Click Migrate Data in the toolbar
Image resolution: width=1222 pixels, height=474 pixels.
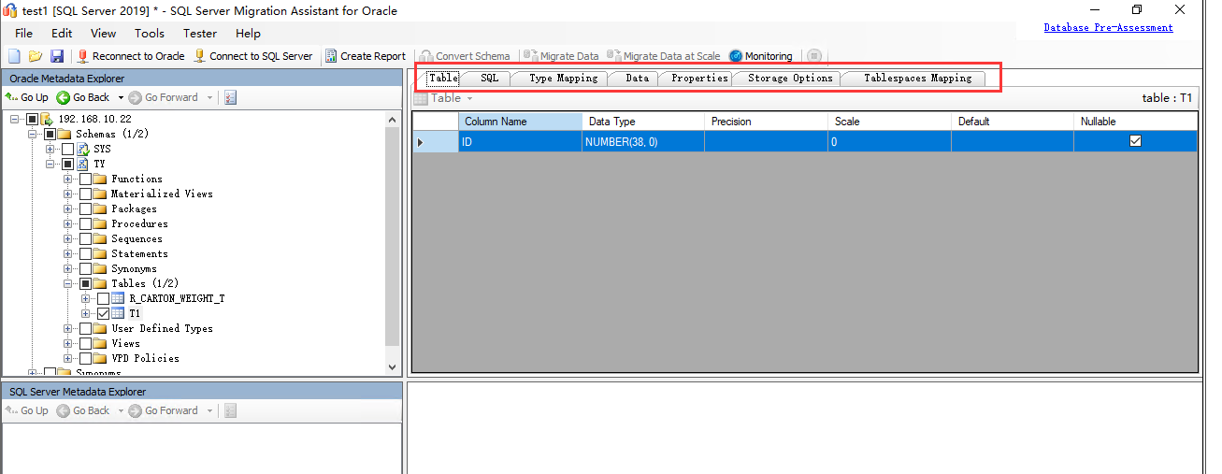562,56
